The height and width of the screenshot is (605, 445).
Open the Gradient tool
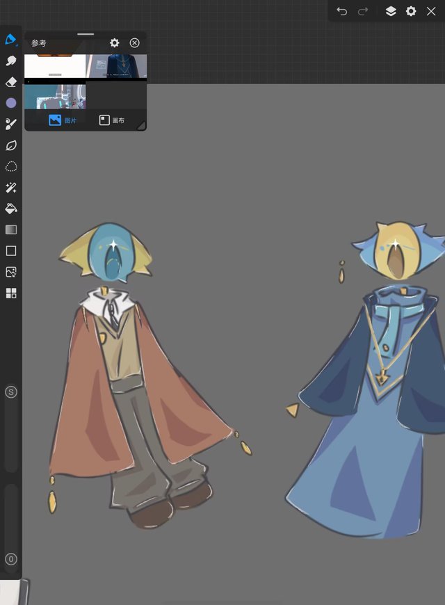(10, 229)
